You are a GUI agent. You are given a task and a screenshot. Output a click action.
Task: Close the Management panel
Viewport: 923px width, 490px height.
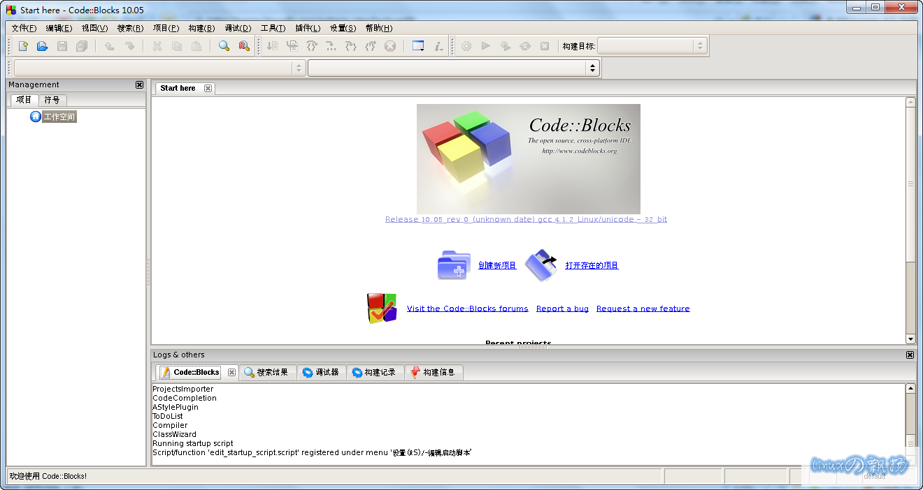(139, 84)
